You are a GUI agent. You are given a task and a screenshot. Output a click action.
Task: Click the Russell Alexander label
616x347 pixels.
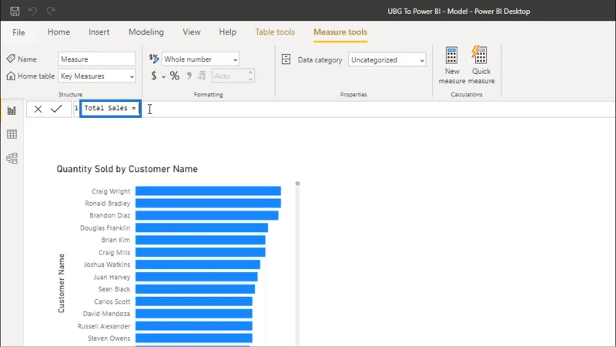pyautogui.click(x=104, y=326)
